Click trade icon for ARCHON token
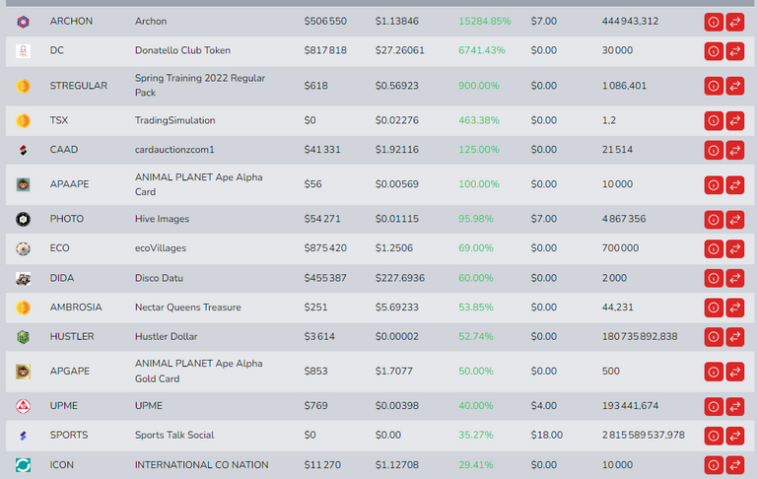The width and height of the screenshot is (757, 479). [734, 23]
